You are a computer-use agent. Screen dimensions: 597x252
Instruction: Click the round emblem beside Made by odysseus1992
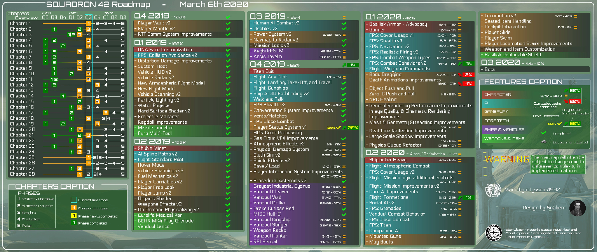(493, 190)
